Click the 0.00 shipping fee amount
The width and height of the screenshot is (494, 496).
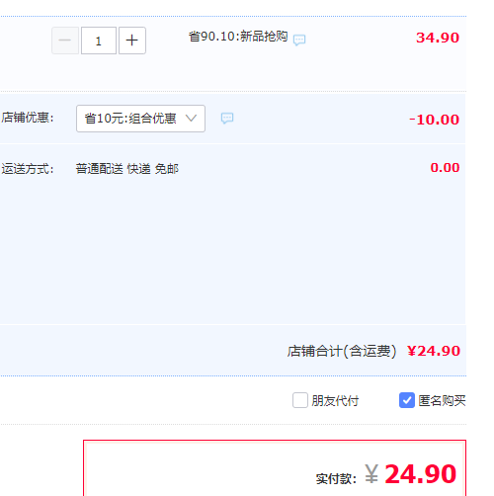[x=445, y=168]
